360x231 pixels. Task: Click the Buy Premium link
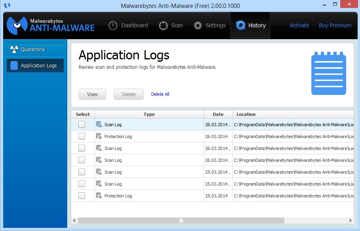(335, 25)
